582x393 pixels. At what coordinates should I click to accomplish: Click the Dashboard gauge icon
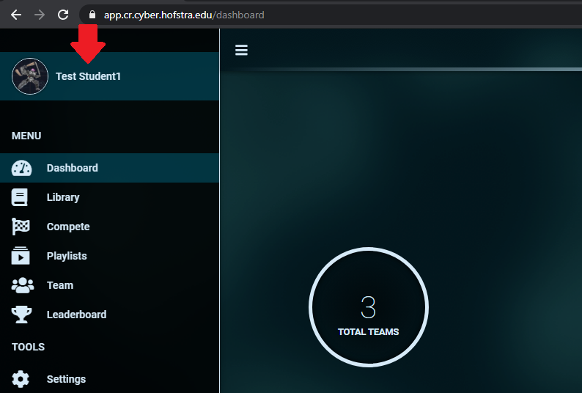(x=21, y=168)
